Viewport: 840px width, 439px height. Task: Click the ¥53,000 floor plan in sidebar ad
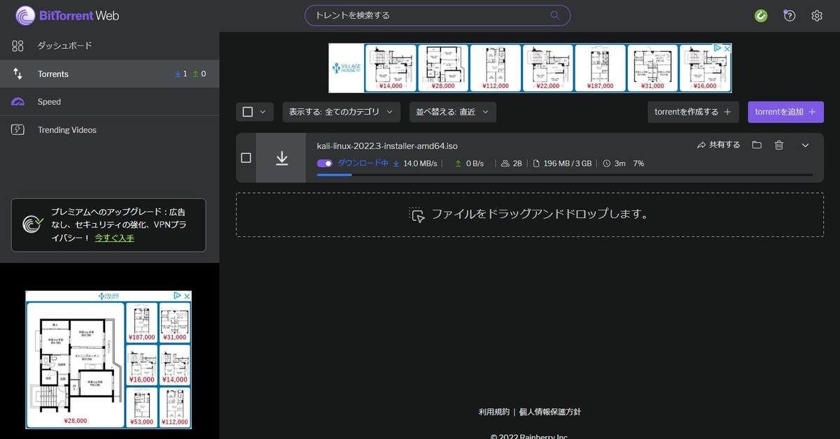click(141, 407)
